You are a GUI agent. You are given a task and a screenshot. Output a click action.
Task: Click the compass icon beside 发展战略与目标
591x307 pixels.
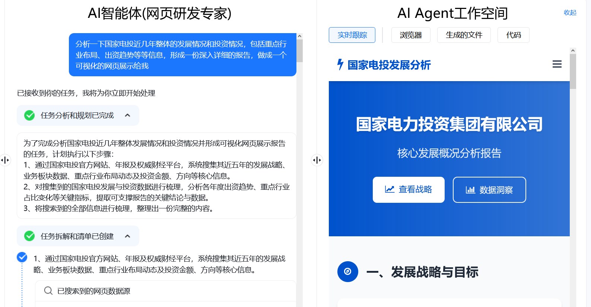point(347,272)
